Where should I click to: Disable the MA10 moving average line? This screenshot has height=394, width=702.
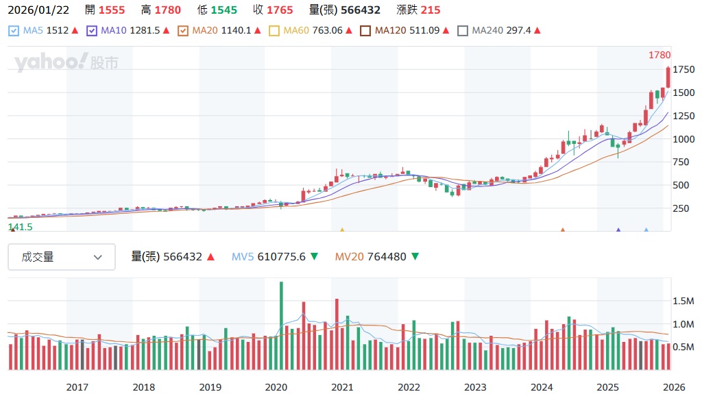91,31
